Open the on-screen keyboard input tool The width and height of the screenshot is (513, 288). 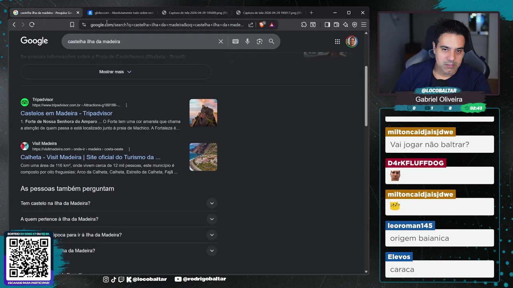coord(236,41)
